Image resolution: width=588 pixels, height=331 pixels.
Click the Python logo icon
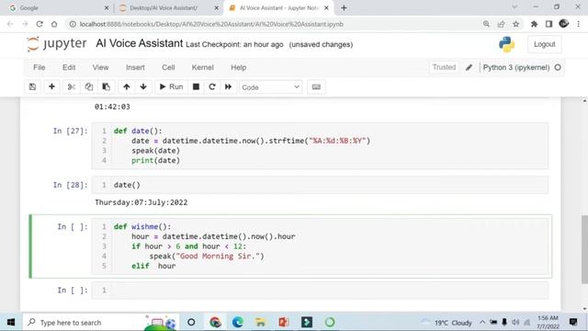click(x=506, y=44)
